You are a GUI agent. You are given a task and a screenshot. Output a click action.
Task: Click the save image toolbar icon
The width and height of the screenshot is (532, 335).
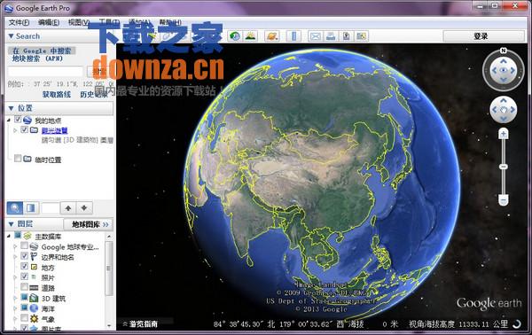click(x=346, y=36)
